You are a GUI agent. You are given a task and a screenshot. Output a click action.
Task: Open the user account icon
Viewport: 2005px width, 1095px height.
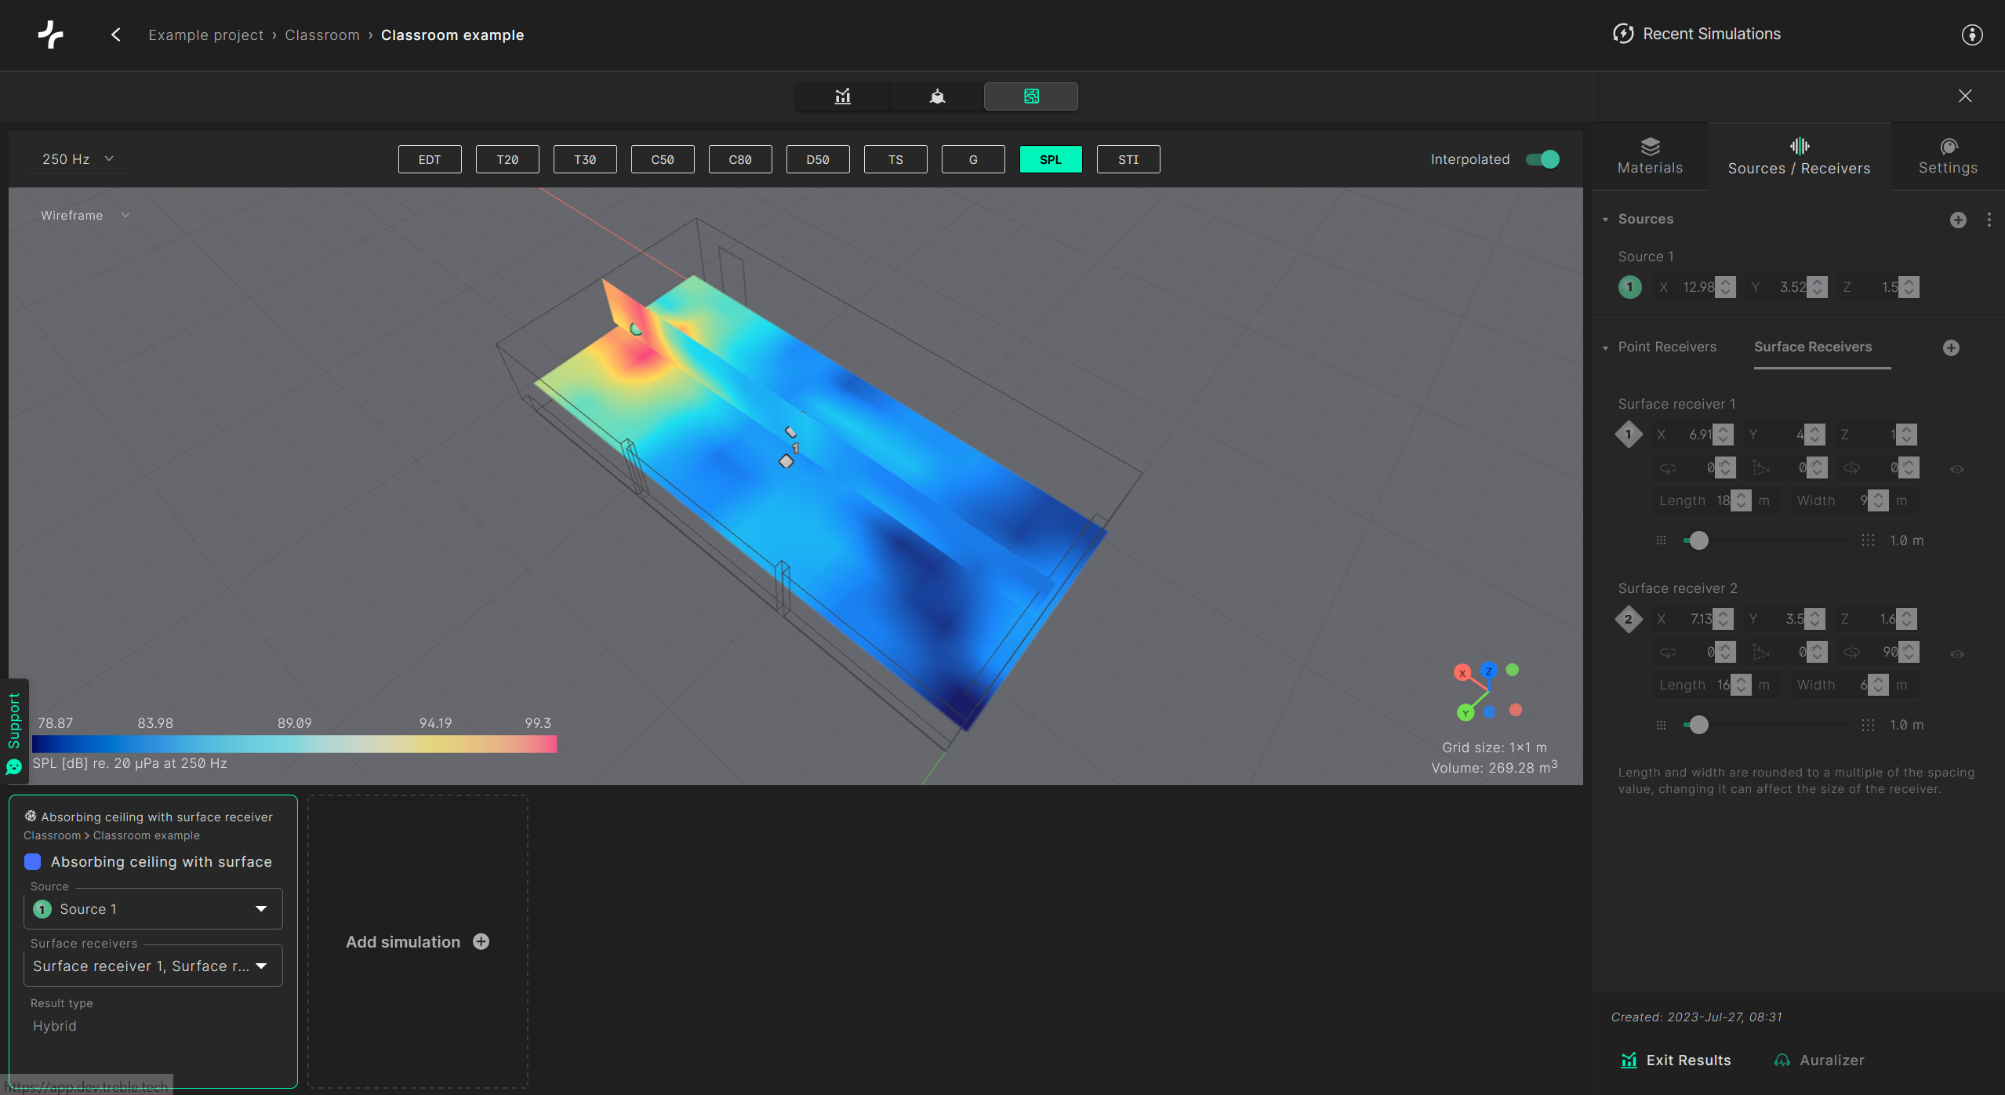(x=1972, y=35)
